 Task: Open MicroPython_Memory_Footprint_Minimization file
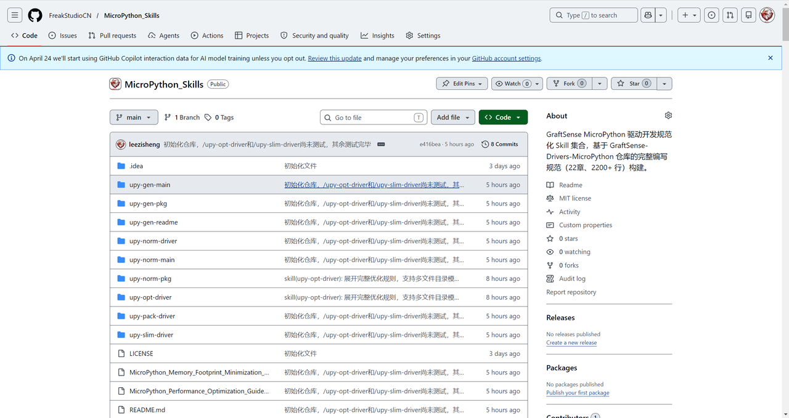[199, 372]
